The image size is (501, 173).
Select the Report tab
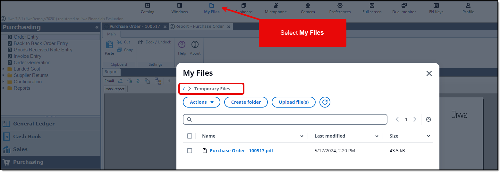click(x=111, y=72)
